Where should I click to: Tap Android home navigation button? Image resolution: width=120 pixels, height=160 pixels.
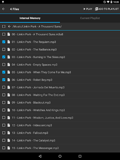click(x=60, y=156)
